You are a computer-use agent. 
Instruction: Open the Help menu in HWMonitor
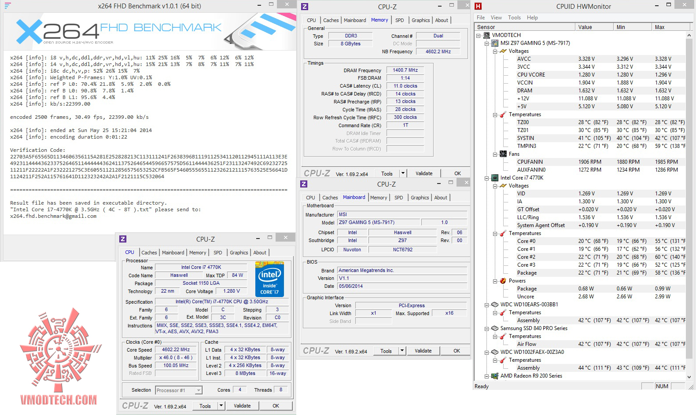click(532, 18)
